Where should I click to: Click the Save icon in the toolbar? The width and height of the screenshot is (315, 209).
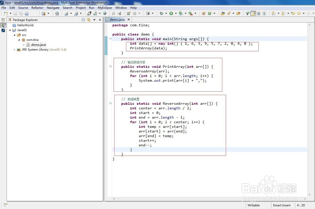point(15,13)
